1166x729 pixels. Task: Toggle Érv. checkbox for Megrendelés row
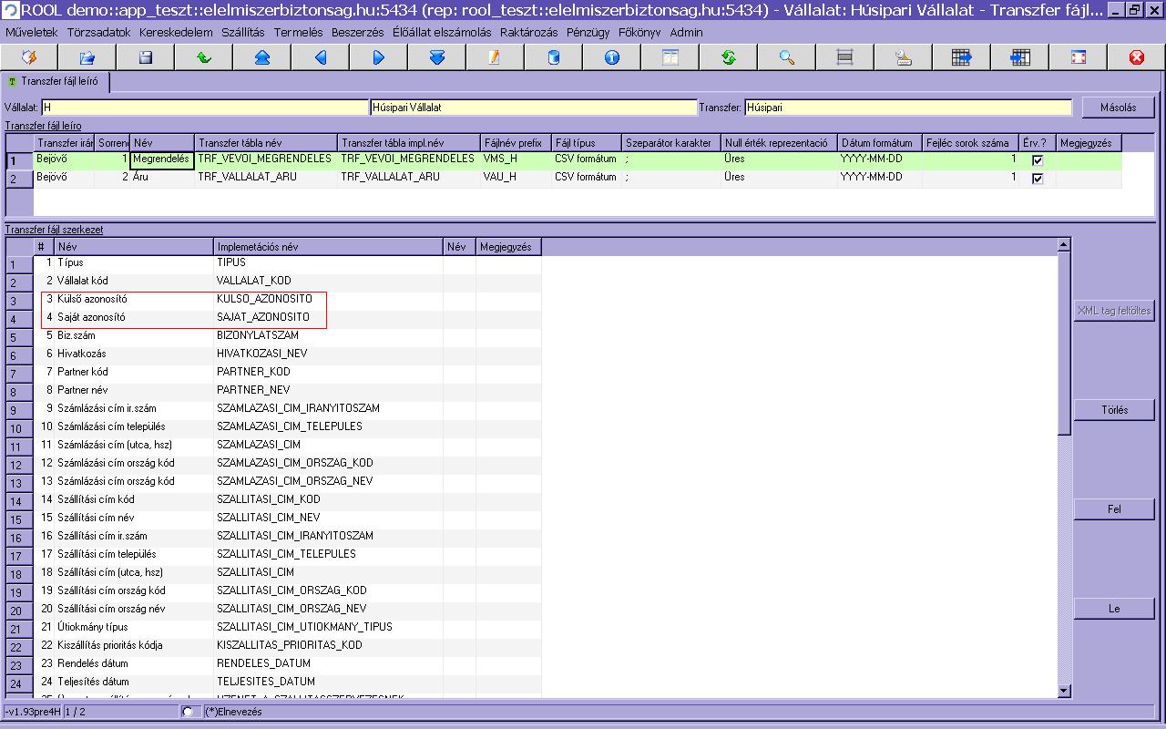click(1037, 160)
